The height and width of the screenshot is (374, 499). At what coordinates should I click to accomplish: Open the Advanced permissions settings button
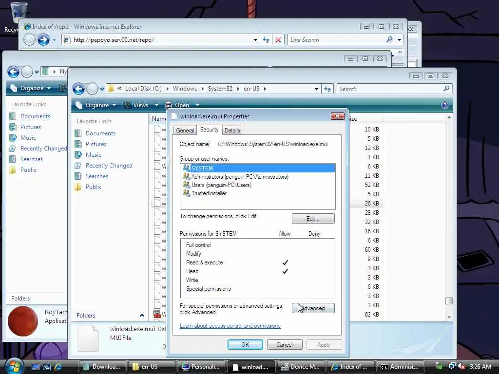[313, 308]
